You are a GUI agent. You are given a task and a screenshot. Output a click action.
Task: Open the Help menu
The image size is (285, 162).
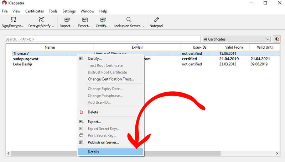(x=103, y=11)
